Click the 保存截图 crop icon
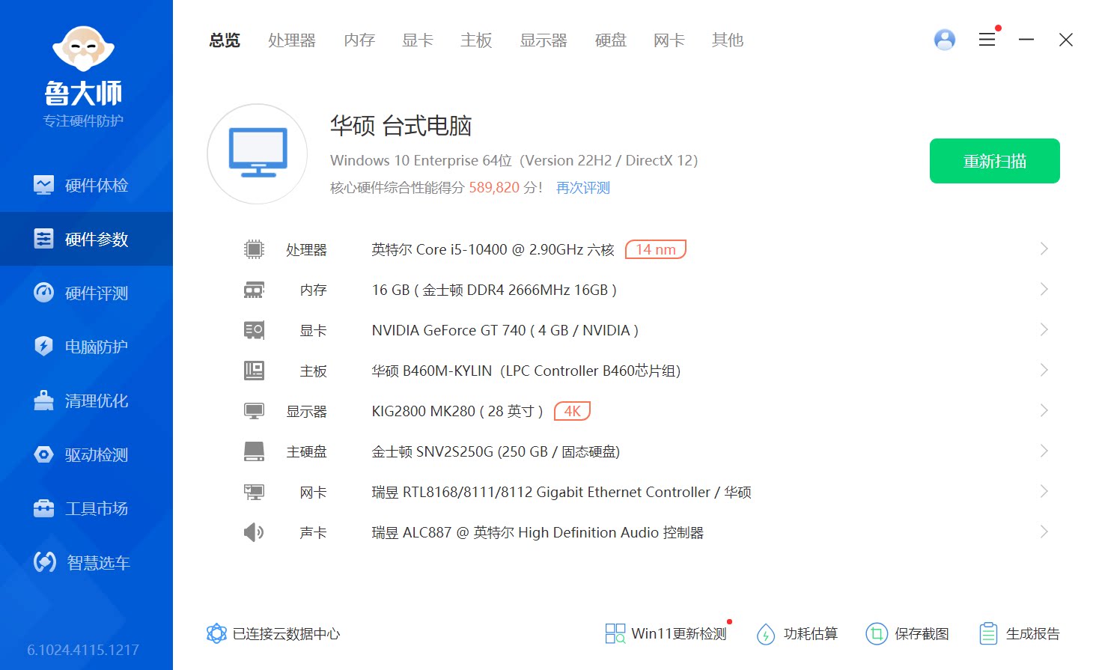Viewport: 1093px width, 670px height. coord(877,634)
